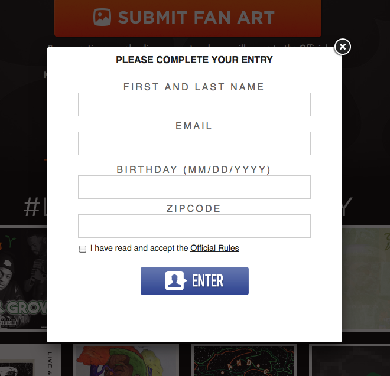Close the entry dialog with the X icon
The width and height of the screenshot is (390, 376).
click(x=343, y=47)
